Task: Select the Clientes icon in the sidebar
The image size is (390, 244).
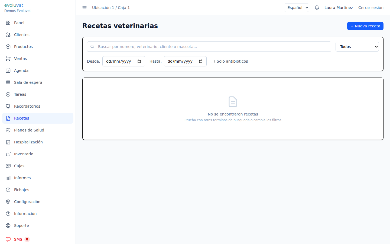Action: [8, 35]
